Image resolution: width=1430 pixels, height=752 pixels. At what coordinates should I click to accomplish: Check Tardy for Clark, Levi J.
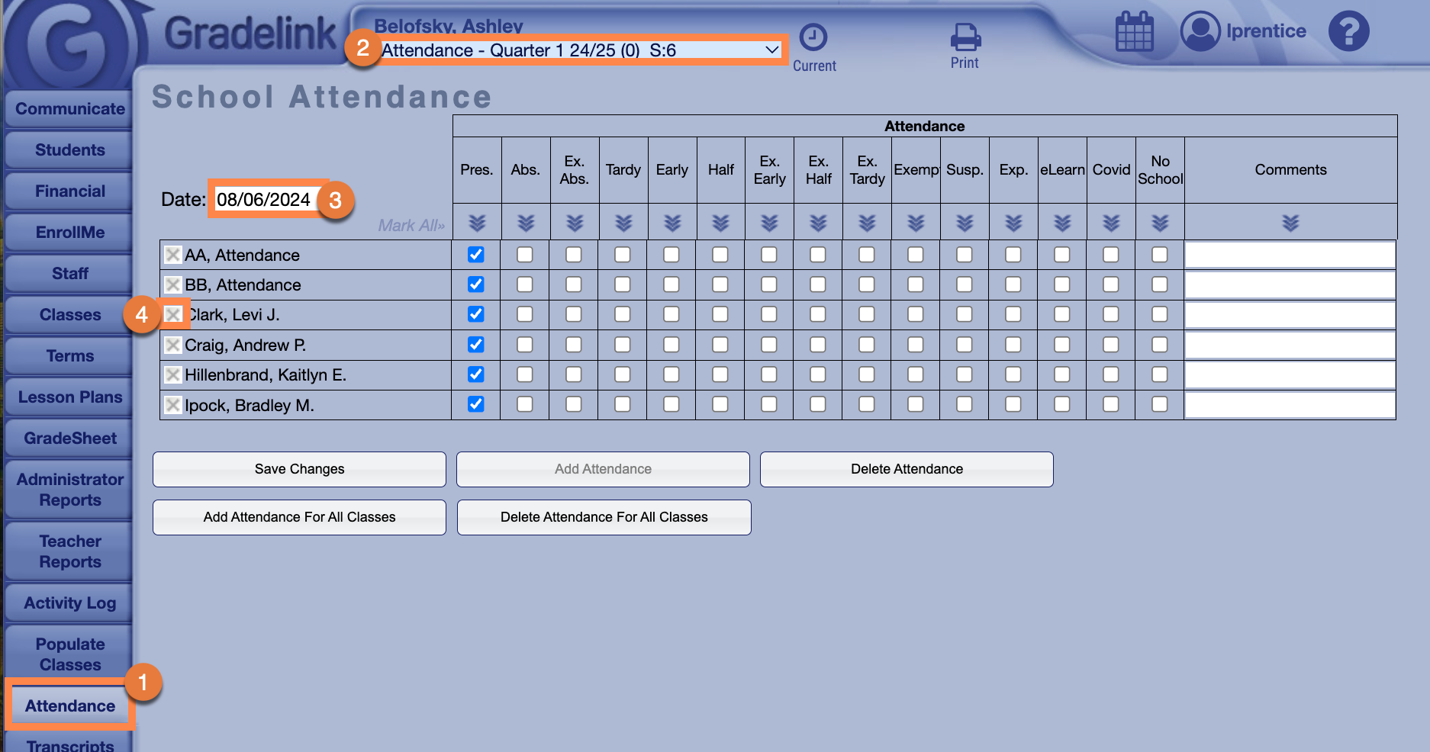click(x=623, y=314)
